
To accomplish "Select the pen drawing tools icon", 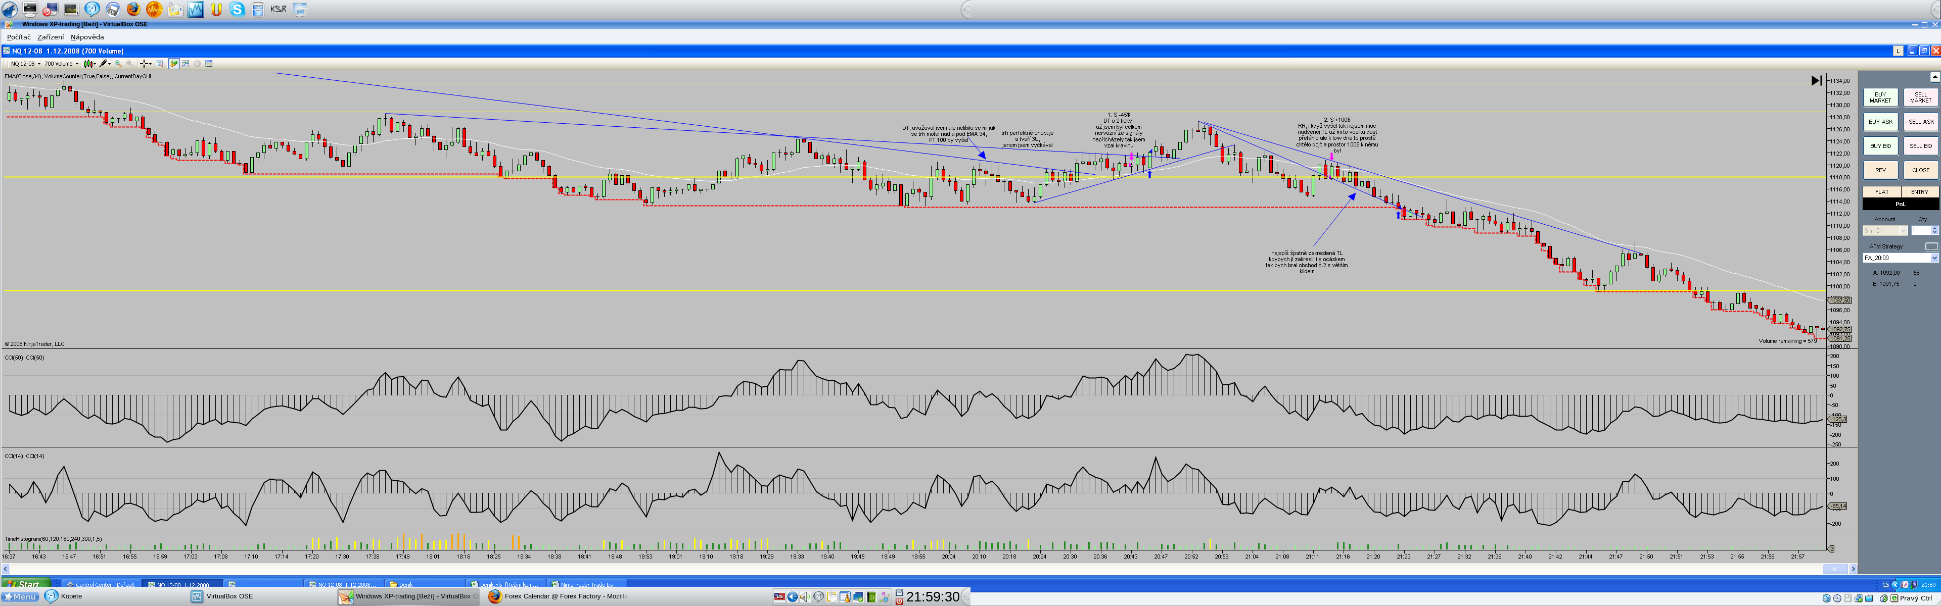I will click(104, 64).
